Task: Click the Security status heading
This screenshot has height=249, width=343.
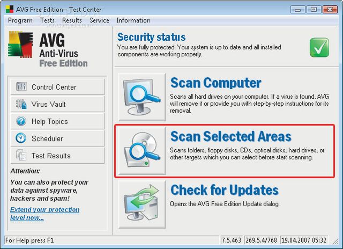Action: 151,37
